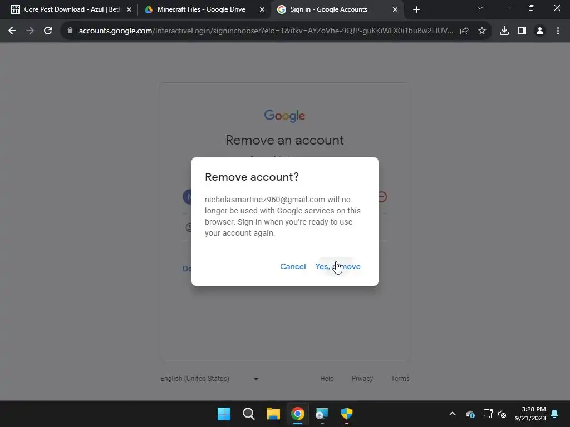Close the Core Post Download tab
Image resolution: width=570 pixels, height=427 pixels.
point(129,10)
